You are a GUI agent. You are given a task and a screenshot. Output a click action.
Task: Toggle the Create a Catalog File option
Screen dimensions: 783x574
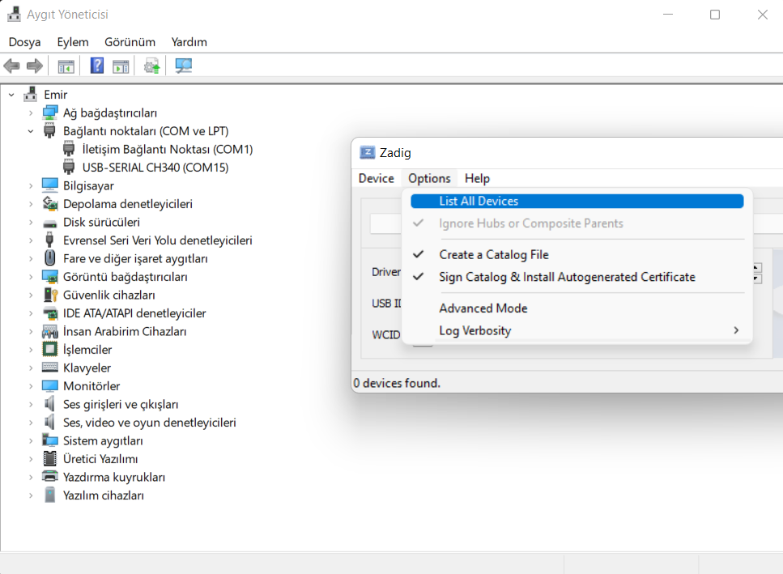[493, 254]
